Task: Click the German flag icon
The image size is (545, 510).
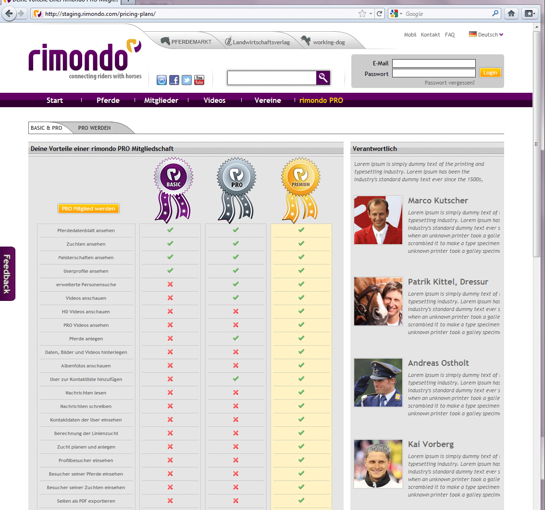Action: (473, 34)
